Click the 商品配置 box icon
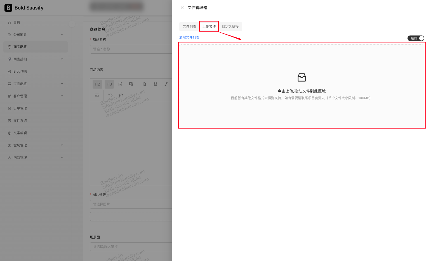This screenshot has width=431, height=261. (10, 47)
